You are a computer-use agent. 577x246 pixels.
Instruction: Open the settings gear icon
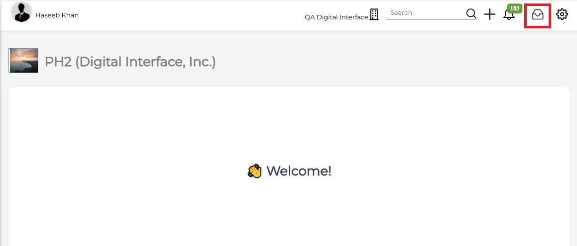[562, 15]
